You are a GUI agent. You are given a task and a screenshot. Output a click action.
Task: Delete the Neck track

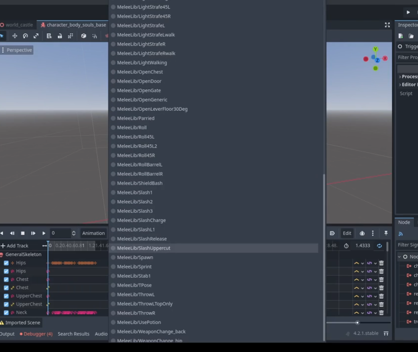381,313
